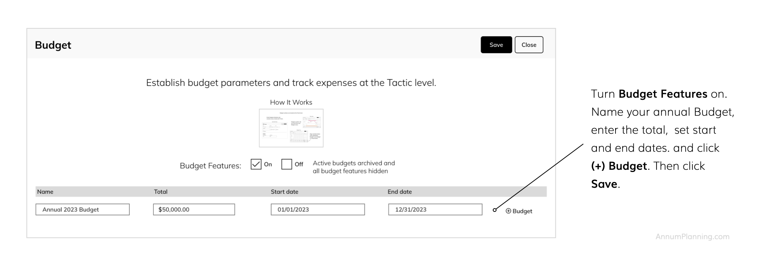Click the Start date column header
Image resolution: width=764 pixels, height=264 pixels.
pyautogui.click(x=284, y=192)
